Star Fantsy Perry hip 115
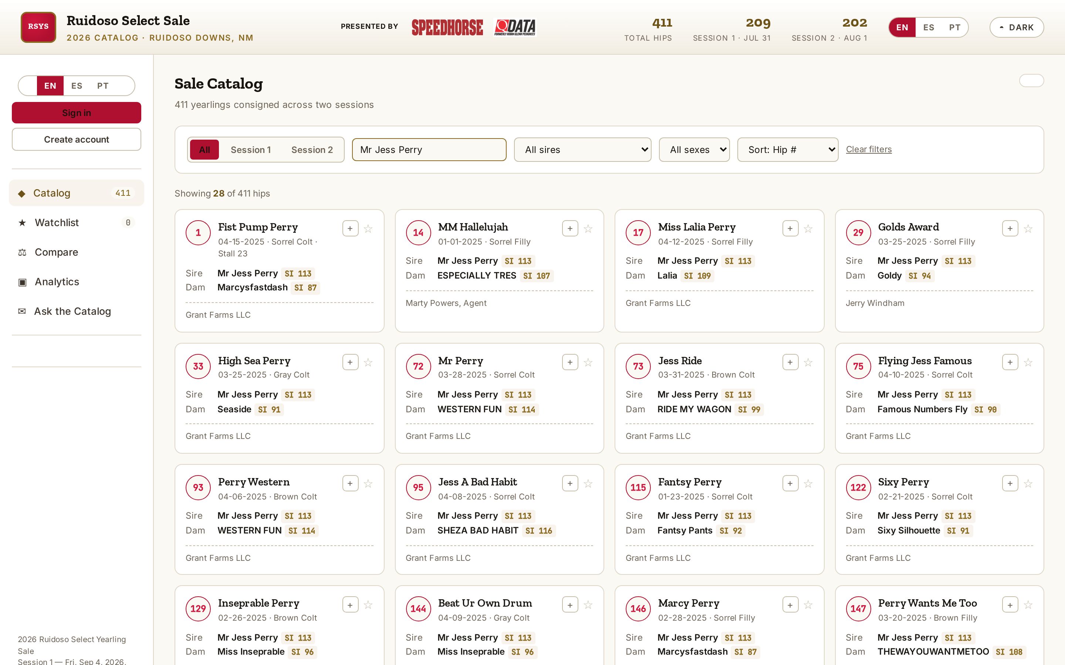The image size is (1065, 665). pos(808,484)
